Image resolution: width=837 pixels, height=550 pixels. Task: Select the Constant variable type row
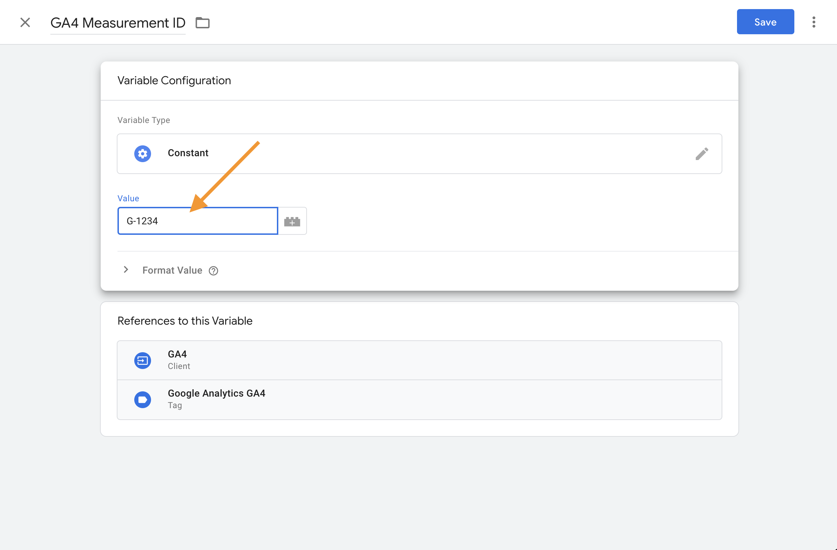point(419,154)
